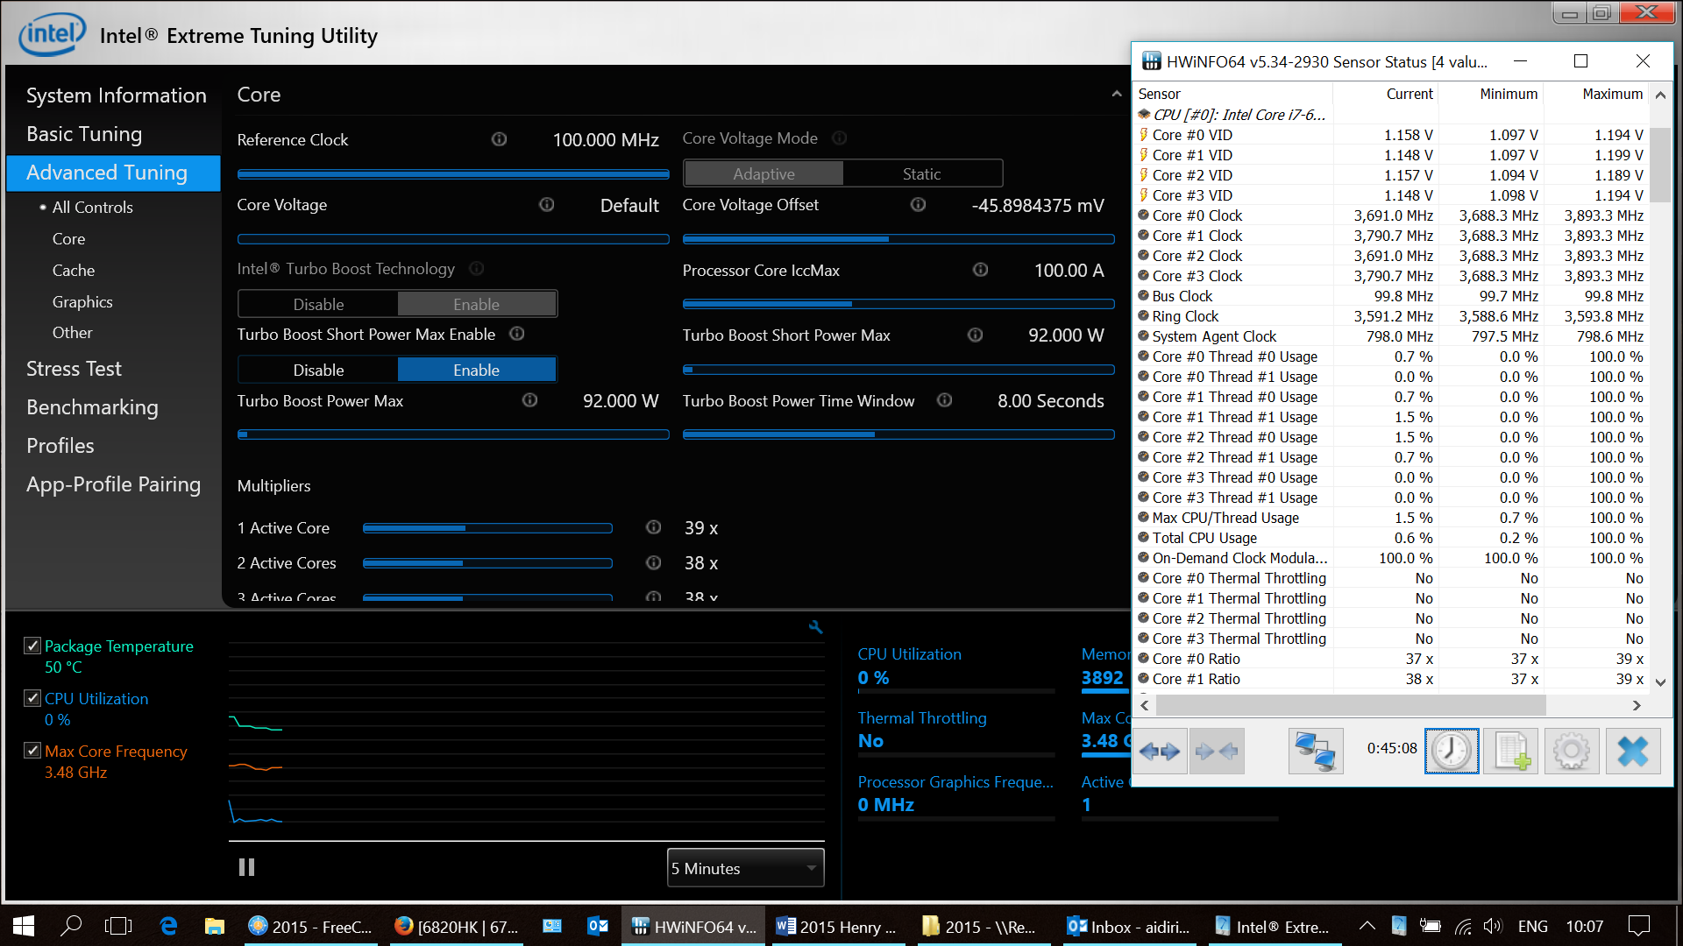Click the Core Voltage Offset info icon
This screenshot has width=1683, height=946.
click(x=918, y=205)
